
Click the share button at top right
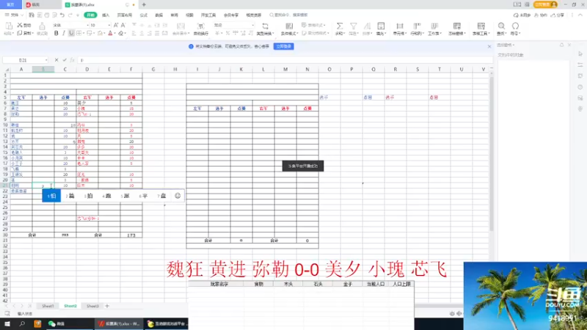(558, 15)
